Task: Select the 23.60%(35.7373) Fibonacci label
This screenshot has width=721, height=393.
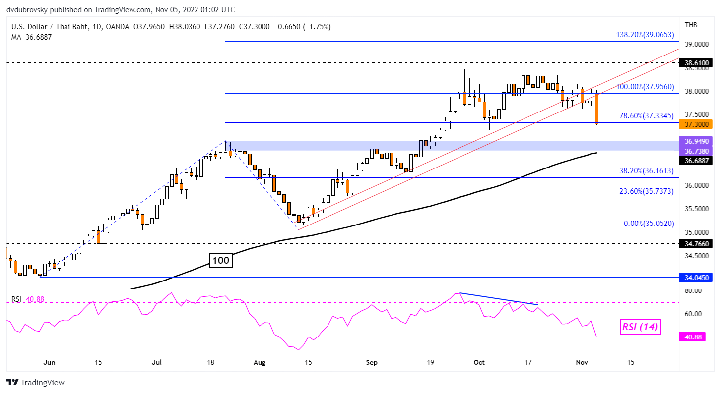Action: pyautogui.click(x=647, y=191)
